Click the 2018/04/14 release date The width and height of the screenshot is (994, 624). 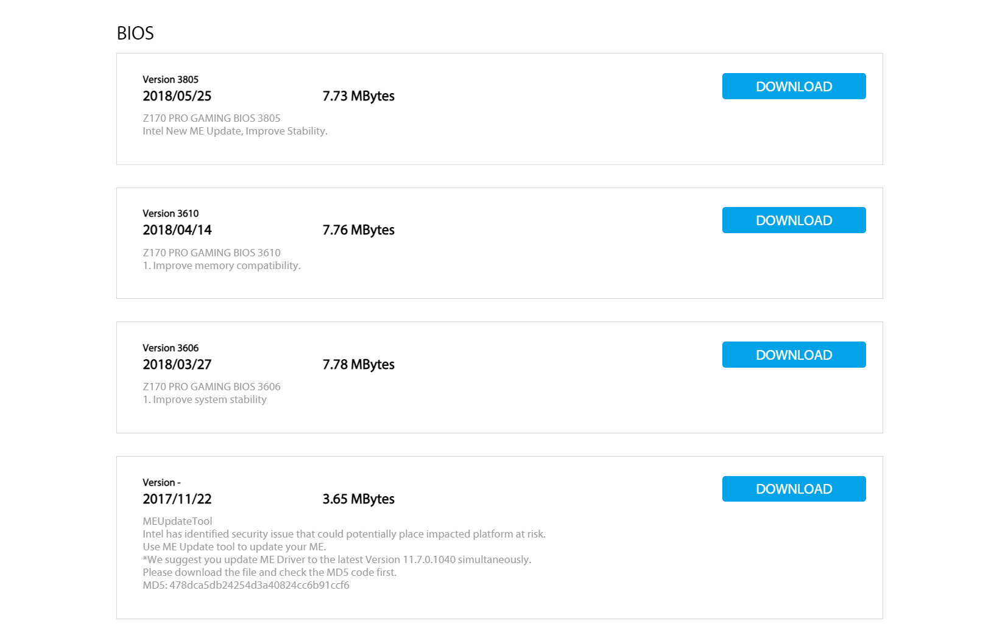coord(177,230)
